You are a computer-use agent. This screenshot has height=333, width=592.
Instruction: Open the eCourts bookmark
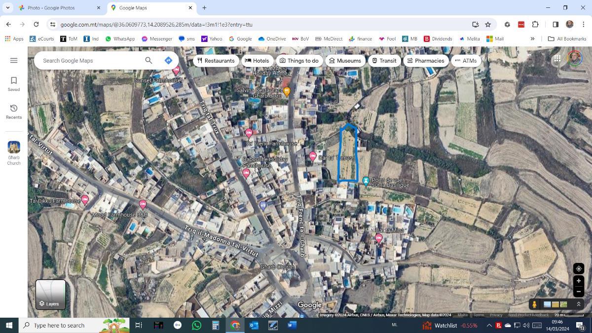click(42, 38)
